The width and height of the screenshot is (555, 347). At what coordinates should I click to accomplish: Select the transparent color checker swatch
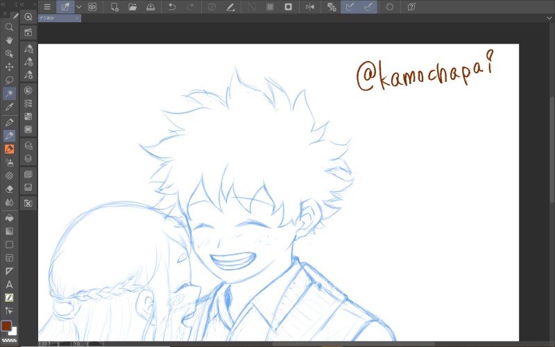pyautogui.click(x=10, y=340)
